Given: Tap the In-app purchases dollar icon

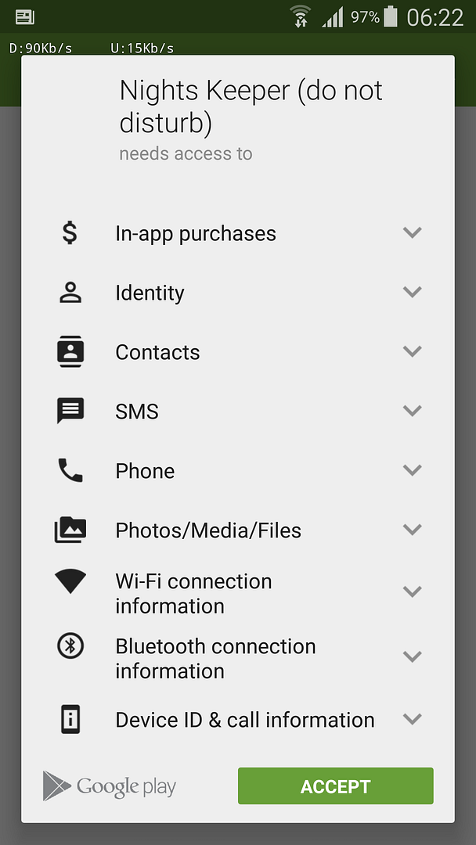Looking at the screenshot, I should (70, 233).
